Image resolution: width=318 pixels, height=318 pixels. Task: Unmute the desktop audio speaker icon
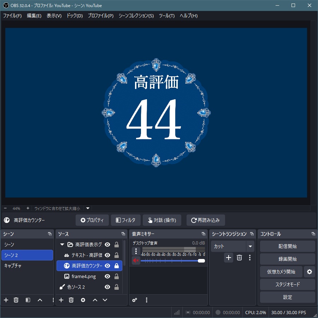[136, 261]
